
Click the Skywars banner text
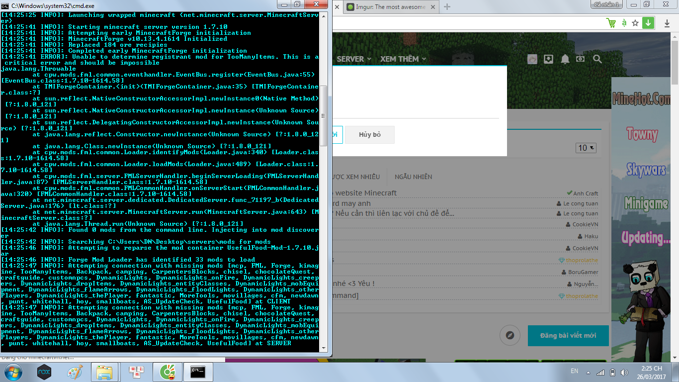coord(646,169)
